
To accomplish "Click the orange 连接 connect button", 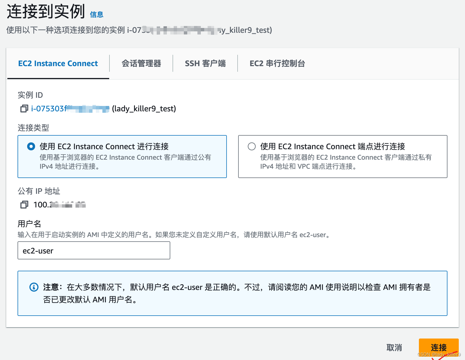I will (439, 348).
